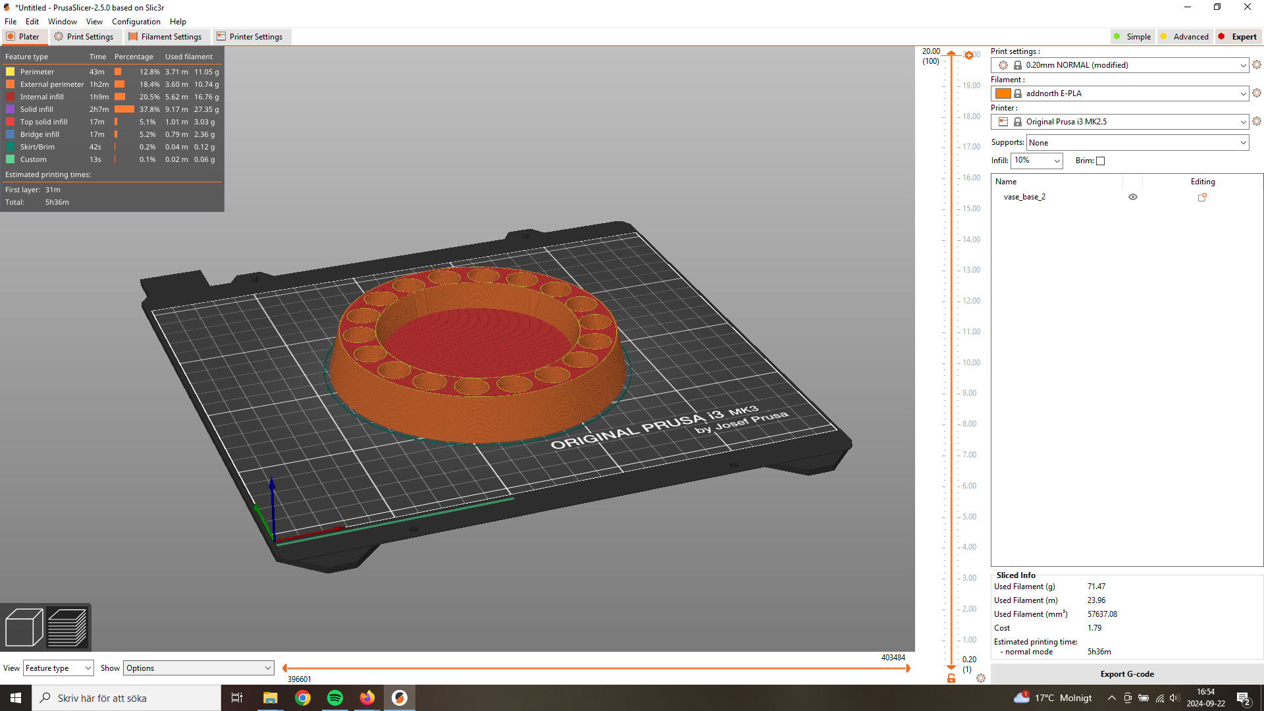Click the weather widget 17°C Molnigt
1264x711 pixels.
1053,698
